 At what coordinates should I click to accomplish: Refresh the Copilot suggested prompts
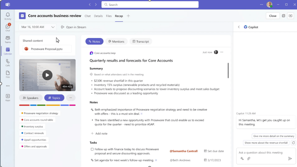click(x=294, y=143)
